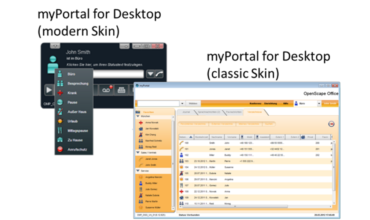Image resolution: width=370 pixels, height=220 pixels.
Task: Click the house icon in directory row 109
Action: tap(181, 198)
